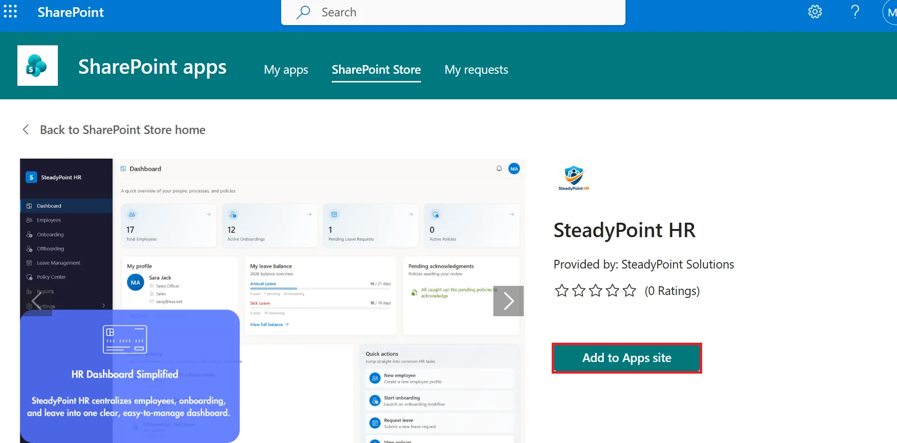Switch to the SharePoint Store tab
Screen dimensions: 897x443
click(376, 70)
